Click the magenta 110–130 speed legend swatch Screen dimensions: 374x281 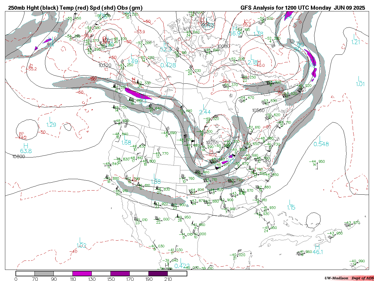click(82, 274)
